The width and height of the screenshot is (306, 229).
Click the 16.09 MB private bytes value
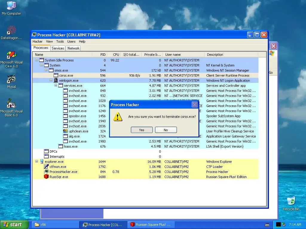[x=154, y=161]
